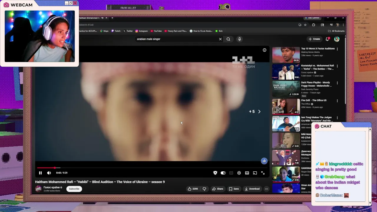Open Instagram bookmark
Image resolution: width=377 pixels, height=212 pixels.
(141, 31)
